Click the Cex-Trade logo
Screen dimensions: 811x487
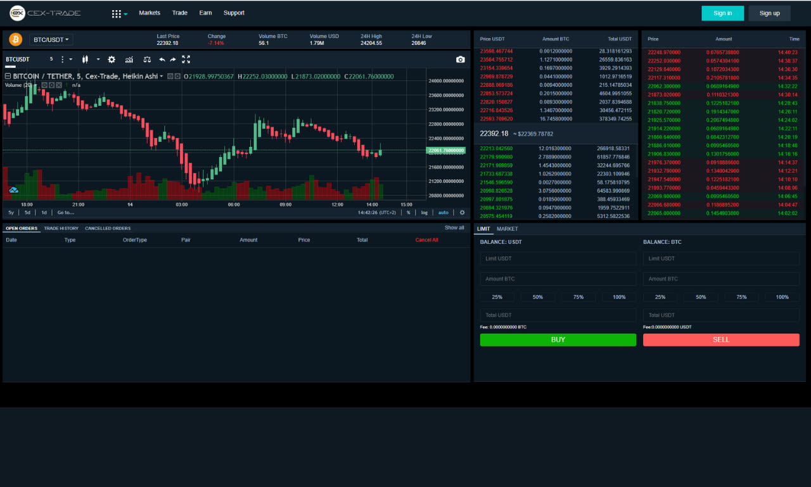(x=44, y=13)
